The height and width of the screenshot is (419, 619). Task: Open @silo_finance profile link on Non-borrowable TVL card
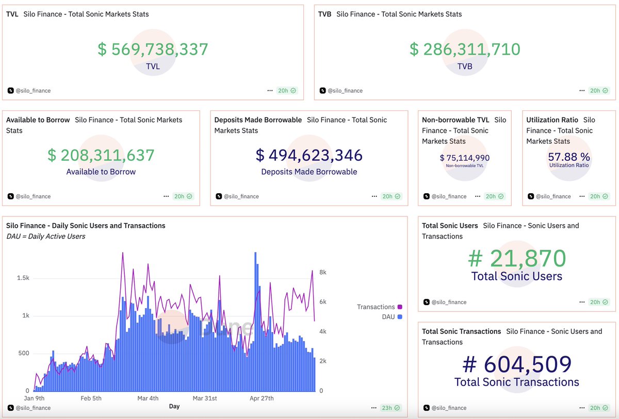[x=449, y=196]
